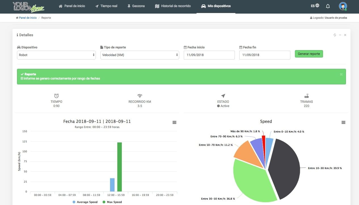359x205 pixels.
Task: Switch to the Geozona tab
Action: coord(136,6)
